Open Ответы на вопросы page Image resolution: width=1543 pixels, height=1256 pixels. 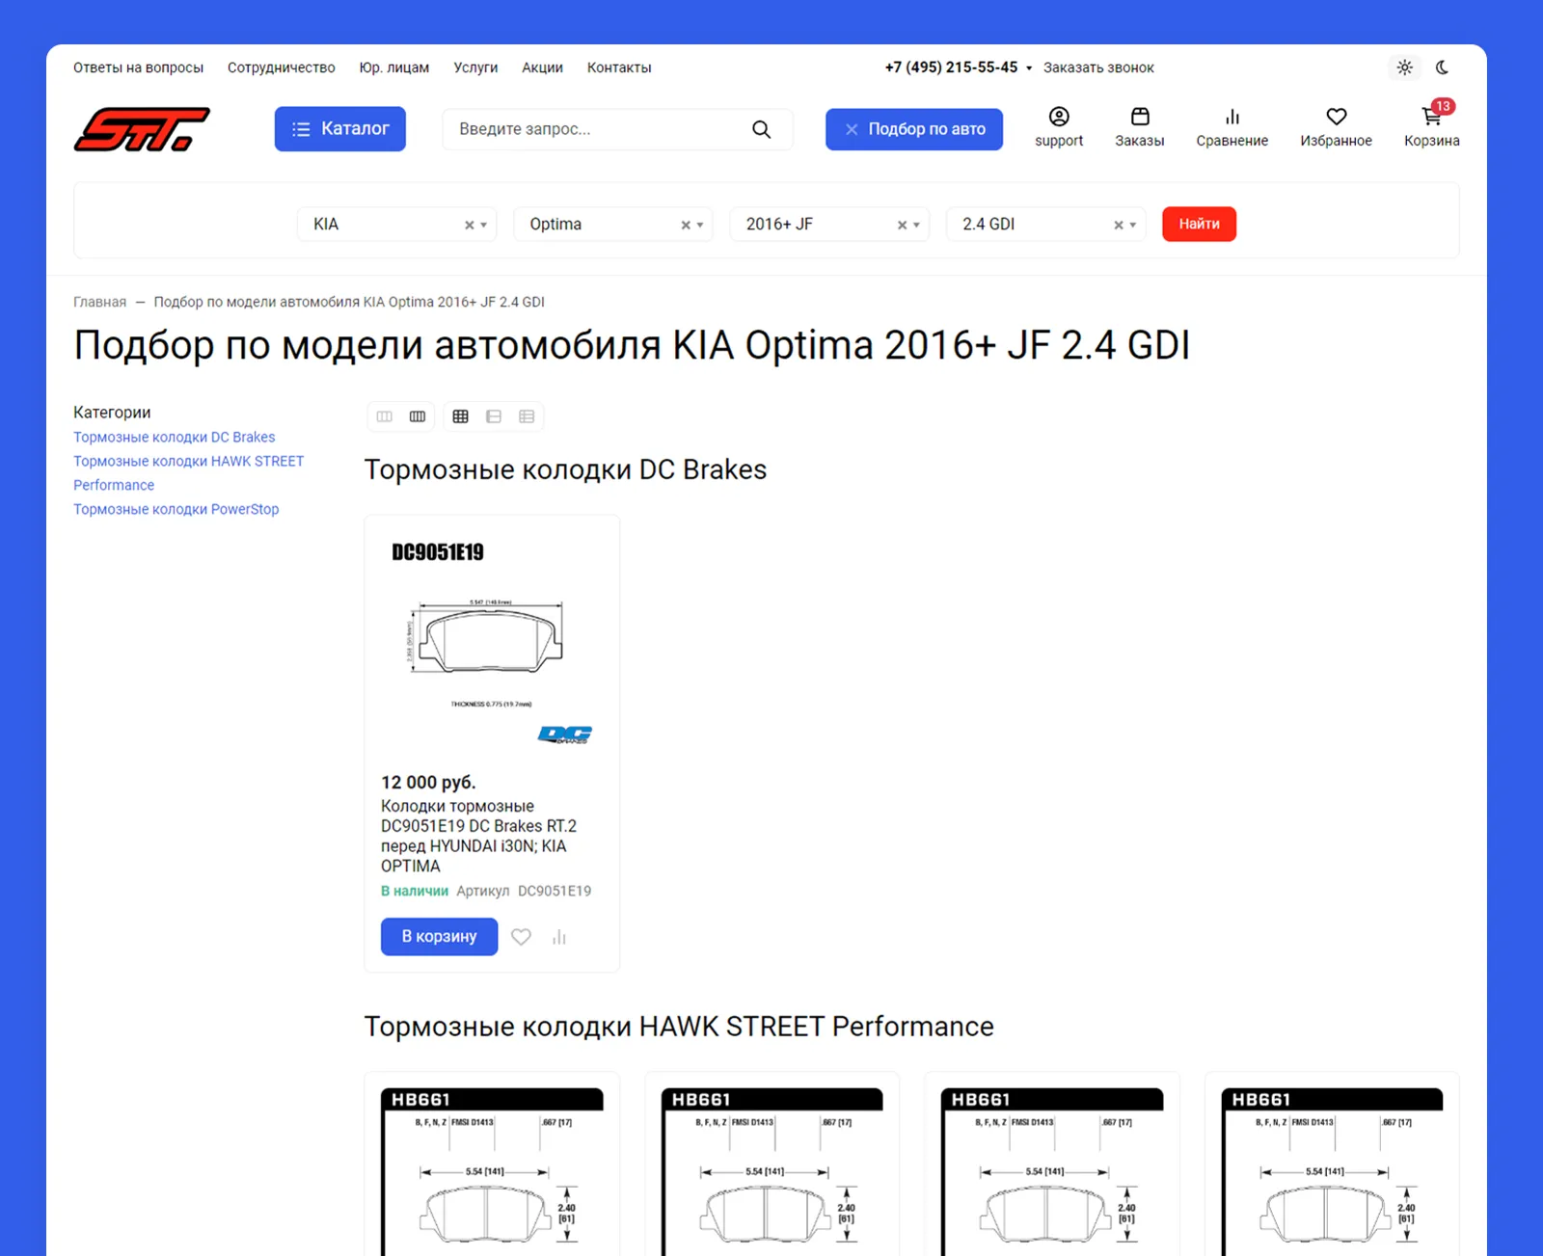click(x=138, y=67)
